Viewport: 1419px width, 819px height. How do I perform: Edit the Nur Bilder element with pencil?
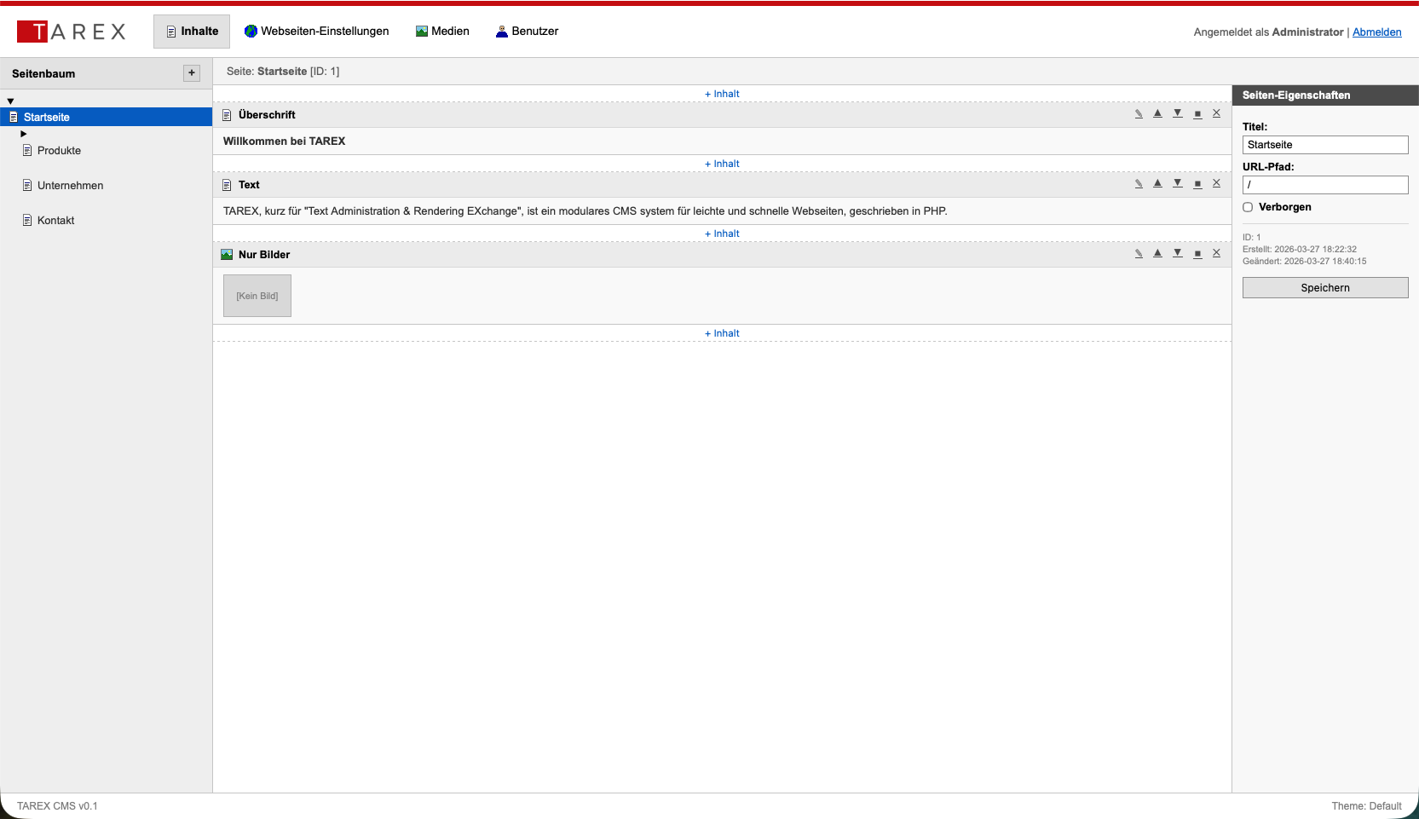pyautogui.click(x=1139, y=254)
